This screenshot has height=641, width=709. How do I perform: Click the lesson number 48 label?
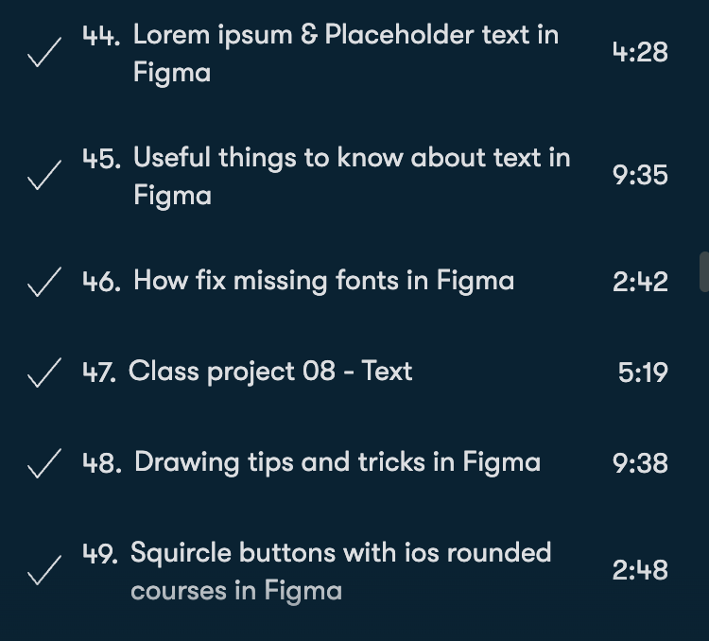click(x=101, y=463)
